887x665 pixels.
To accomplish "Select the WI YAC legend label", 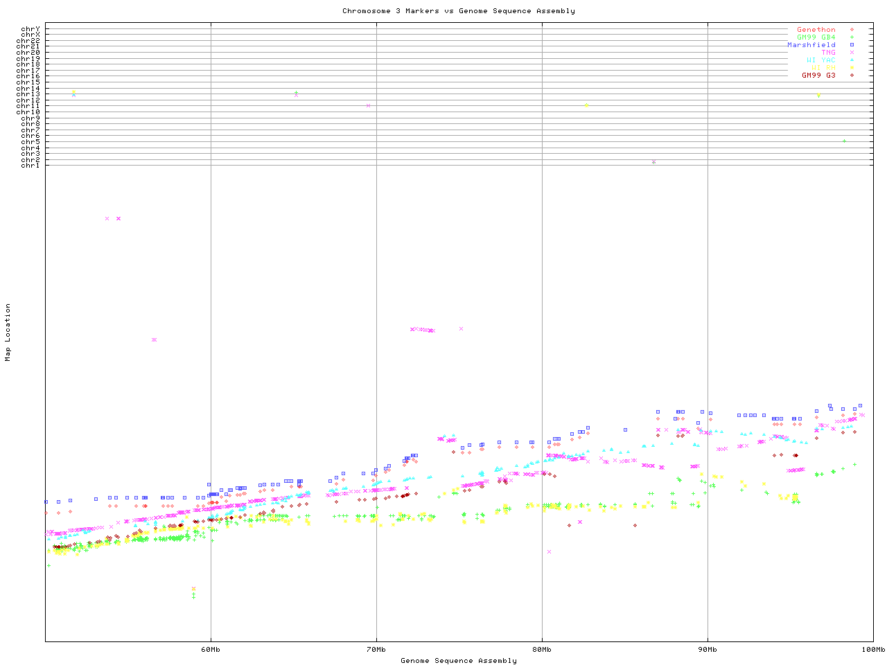I will [820, 60].
